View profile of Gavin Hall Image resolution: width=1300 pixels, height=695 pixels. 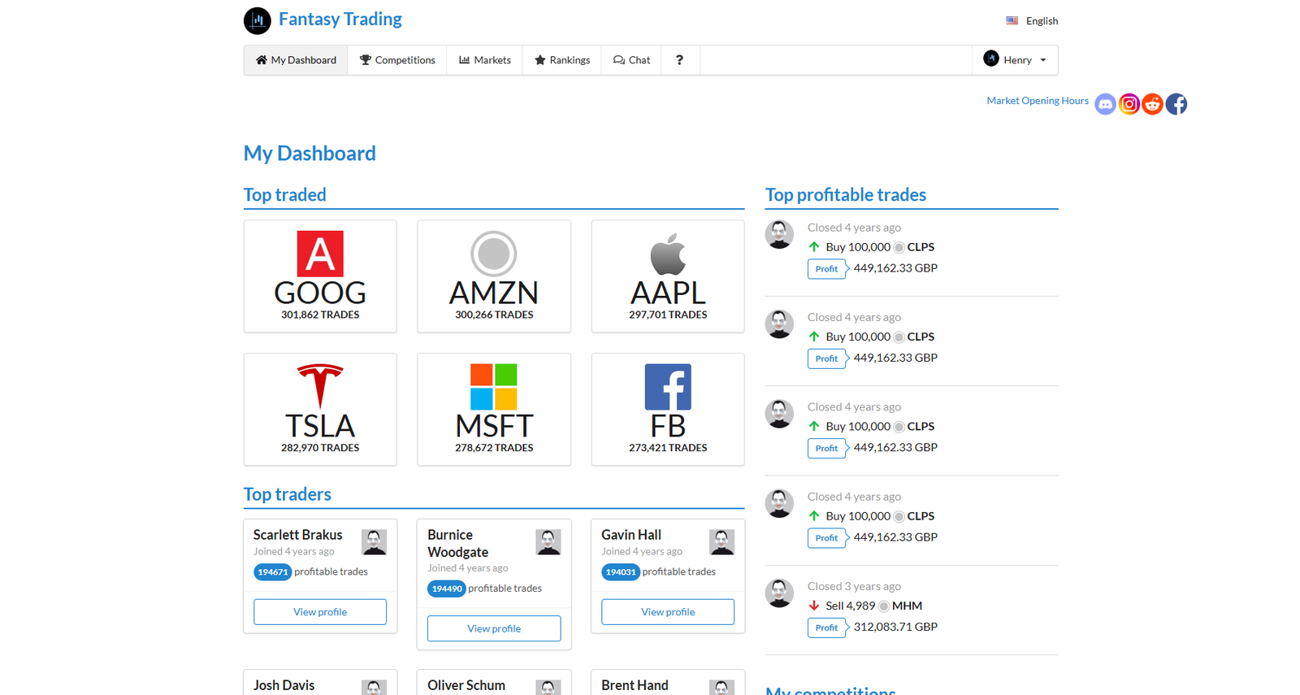click(x=668, y=612)
